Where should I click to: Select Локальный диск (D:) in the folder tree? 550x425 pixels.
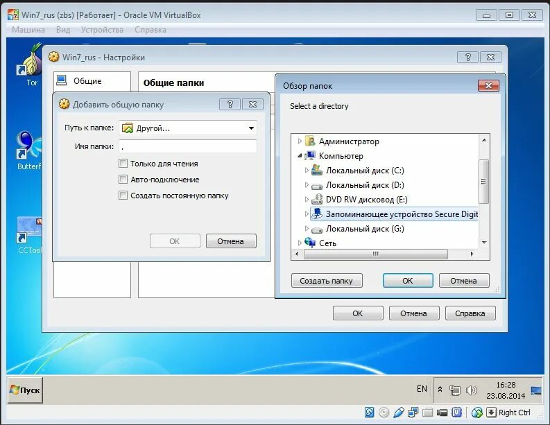coord(365,185)
